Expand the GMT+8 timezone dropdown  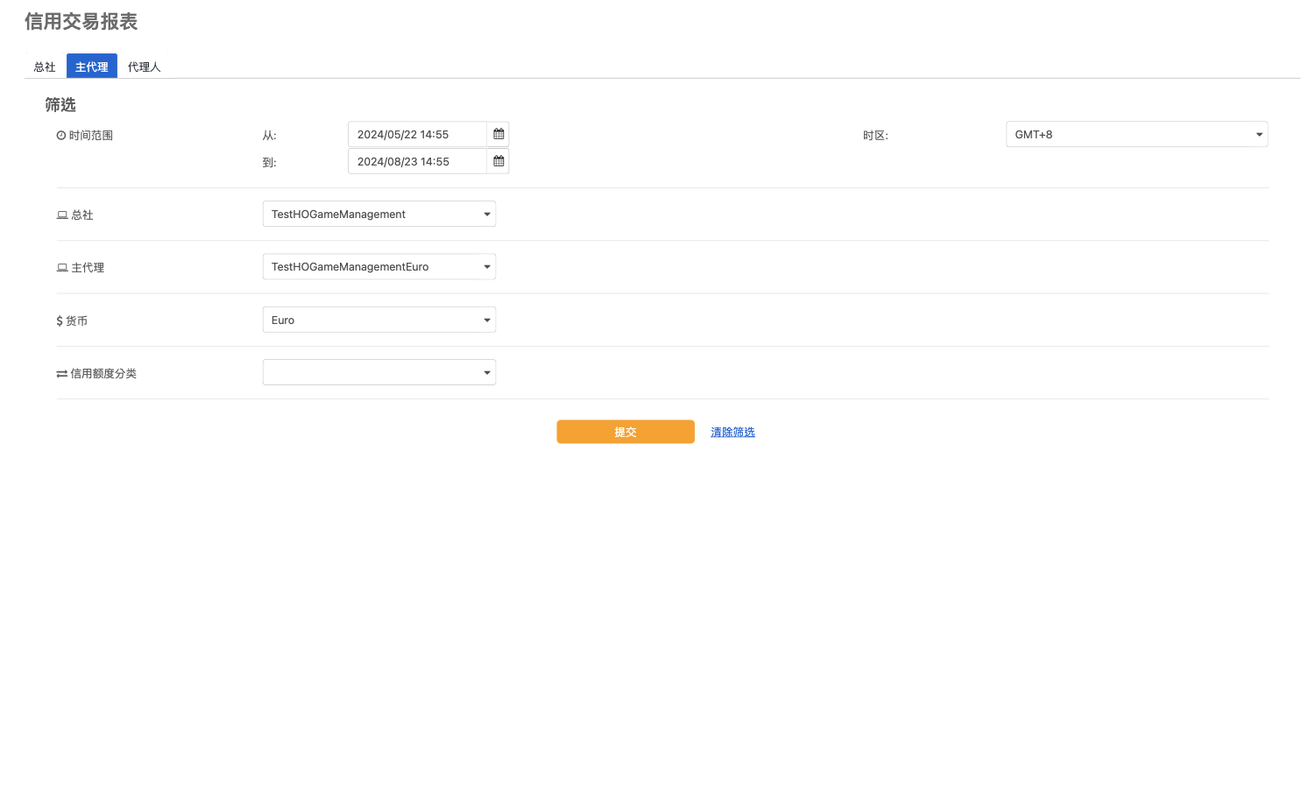pyautogui.click(x=1136, y=134)
